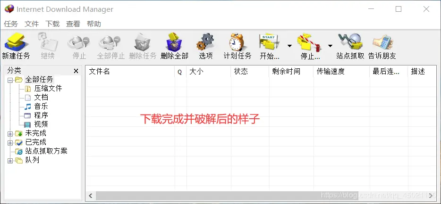Viewport: 441px width, 204px height.
Task: Sort by 最后连... column header
Action: point(389,72)
